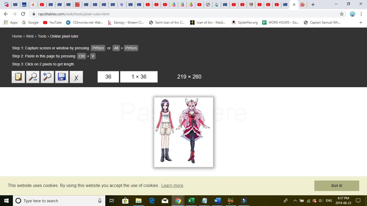Click the Chrome icon on the taskbar
Viewport: 367px width, 206px height.
[x=178, y=201]
